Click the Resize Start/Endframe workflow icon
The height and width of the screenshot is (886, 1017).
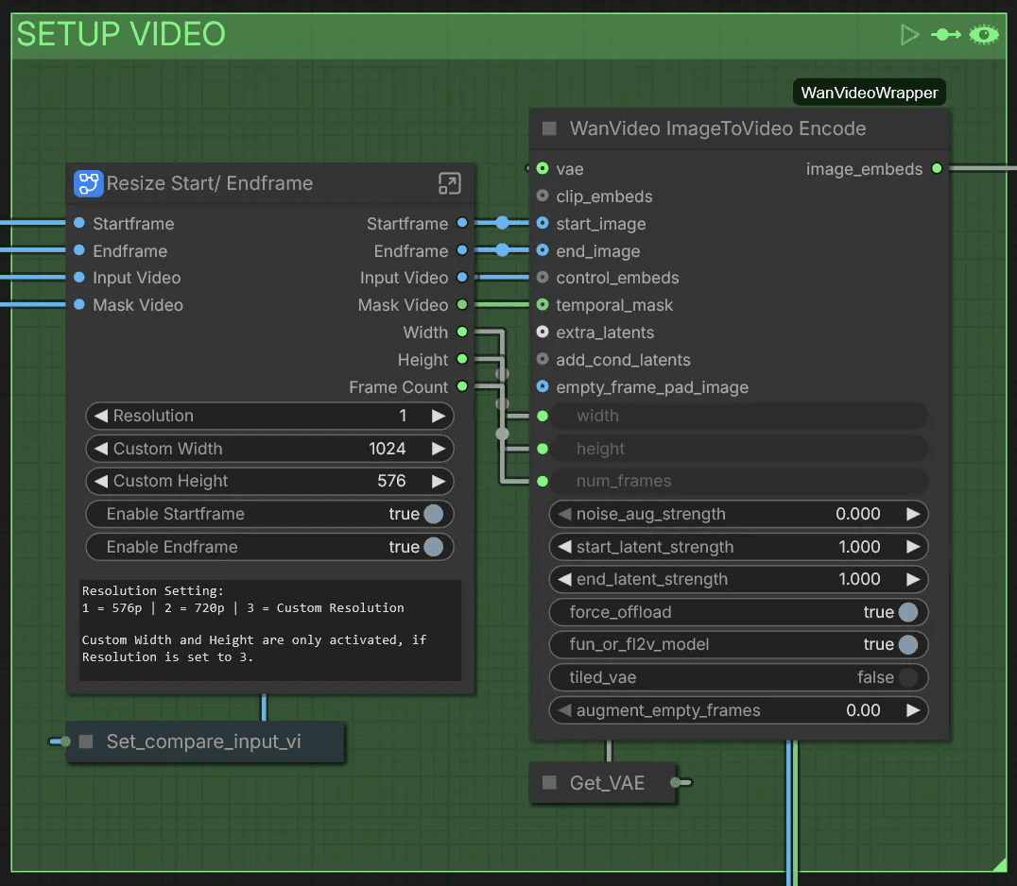pyautogui.click(x=88, y=183)
